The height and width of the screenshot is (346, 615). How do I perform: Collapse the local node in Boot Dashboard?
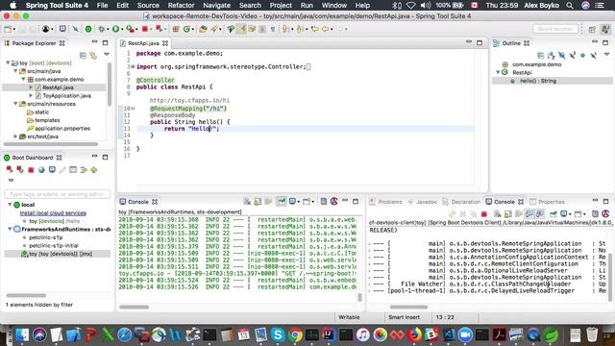[x=10, y=205]
